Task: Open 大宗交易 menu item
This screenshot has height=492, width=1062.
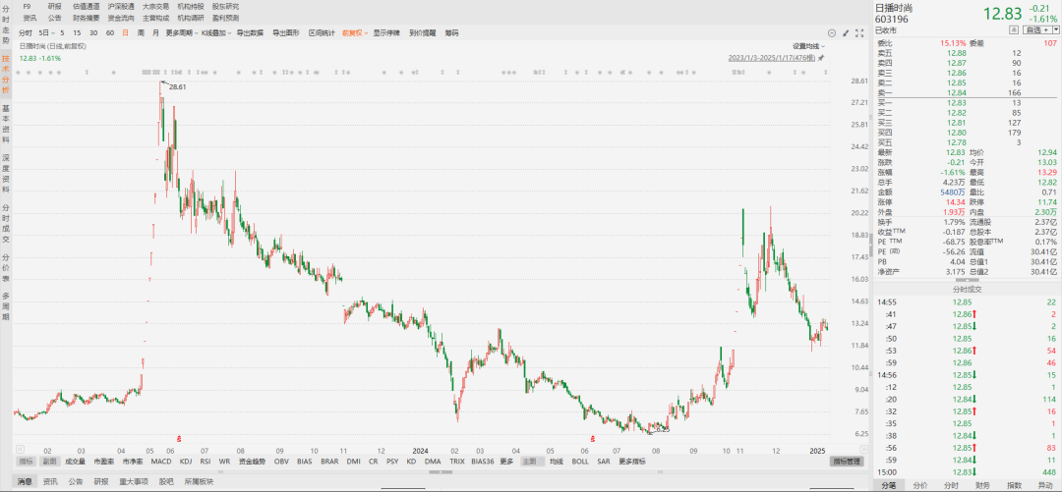Action: pyautogui.click(x=155, y=6)
